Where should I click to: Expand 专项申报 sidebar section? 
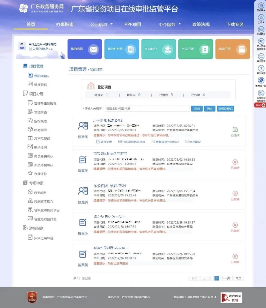tap(33, 183)
